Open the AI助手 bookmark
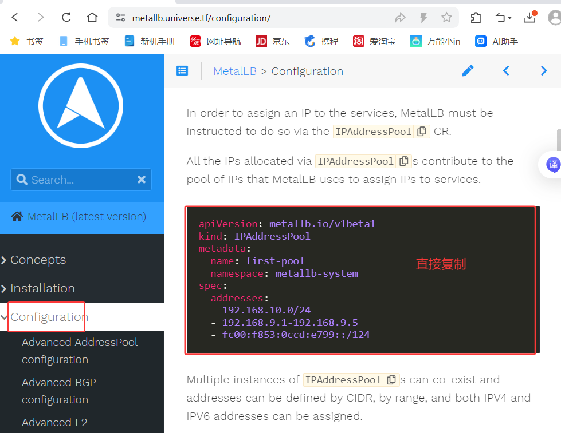Image resolution: width=561 pixels, height=433 pixels. 496,41
